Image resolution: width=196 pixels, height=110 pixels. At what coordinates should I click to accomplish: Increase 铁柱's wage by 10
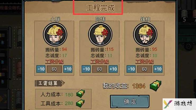tap(158, 69)
